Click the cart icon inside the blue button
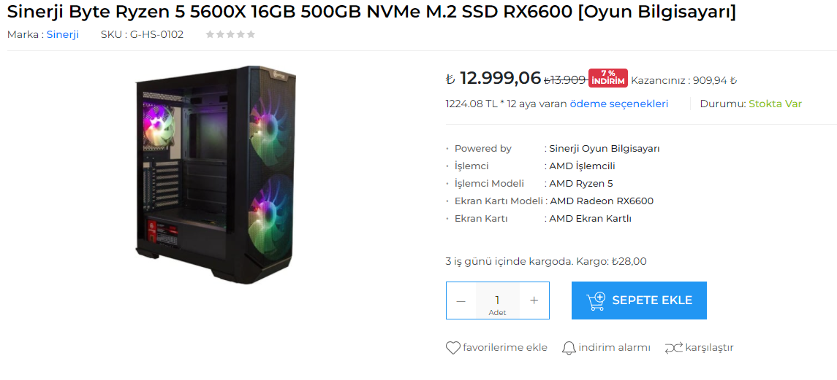837x380 pixels. click(596, 301)
